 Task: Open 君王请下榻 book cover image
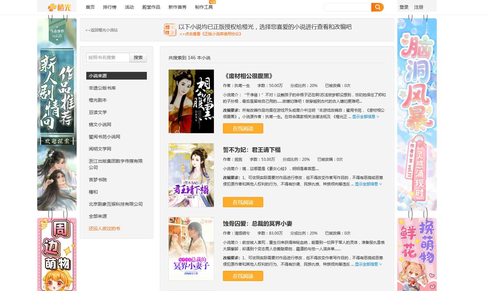191,175
